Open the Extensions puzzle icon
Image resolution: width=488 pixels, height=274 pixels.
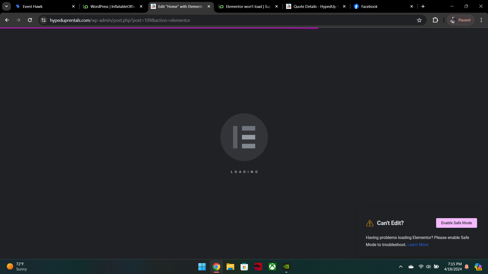click(x=435, y=20)
